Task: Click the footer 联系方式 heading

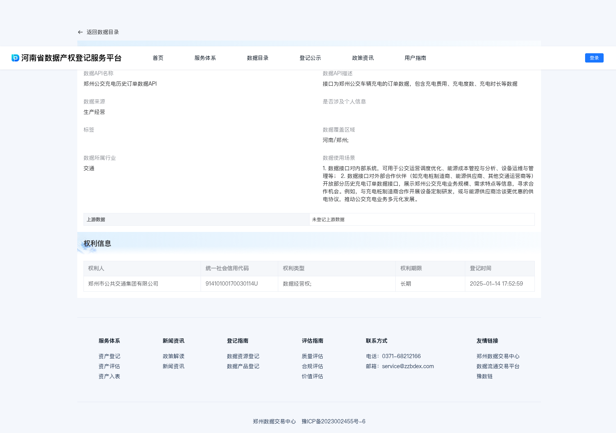Action: pyautogui.click(x=377, y=341)
